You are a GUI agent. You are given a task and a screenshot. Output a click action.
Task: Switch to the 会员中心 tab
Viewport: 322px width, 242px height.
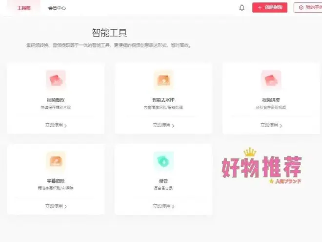pos(57,8)
